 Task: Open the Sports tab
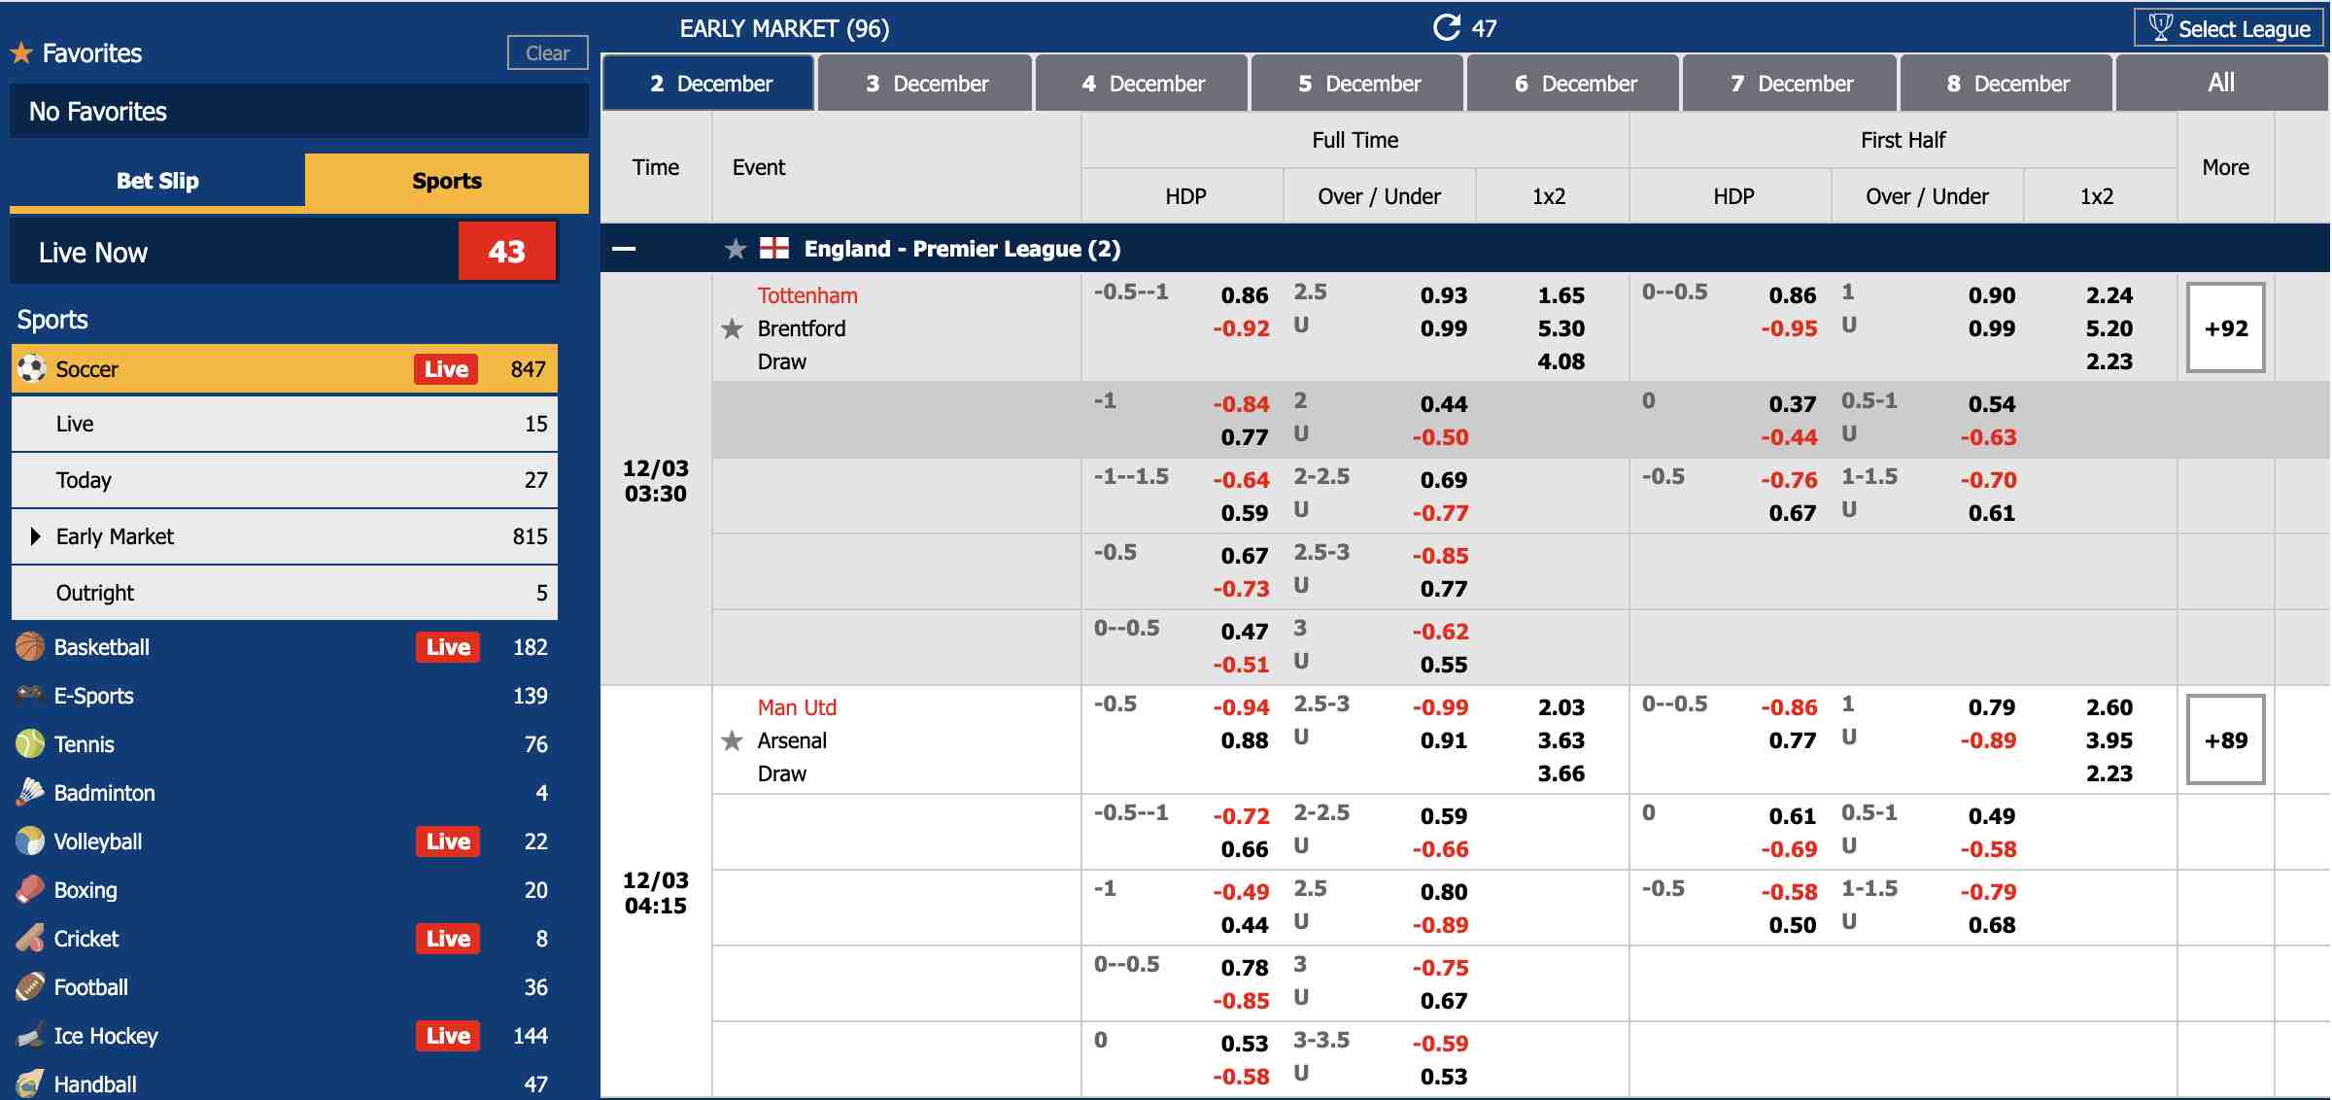tap(447, 181)
